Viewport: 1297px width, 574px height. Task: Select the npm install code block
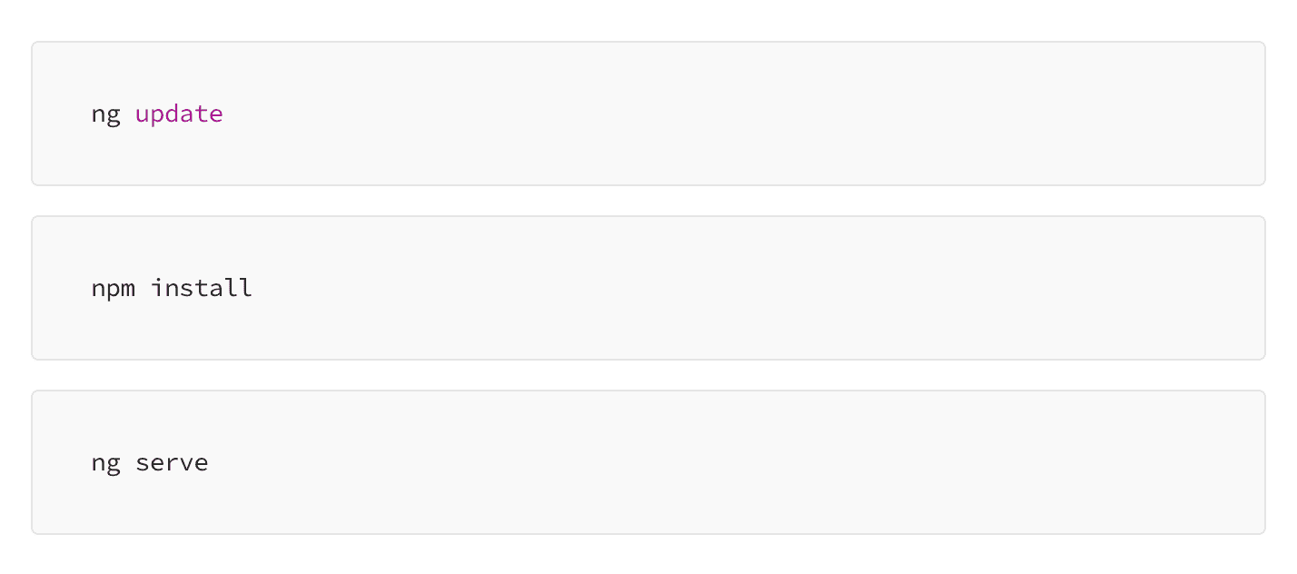click(x=648, y=288)
